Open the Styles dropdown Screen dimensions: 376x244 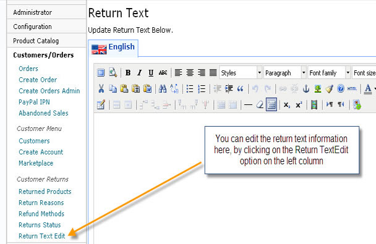click(x=241, y=72)
